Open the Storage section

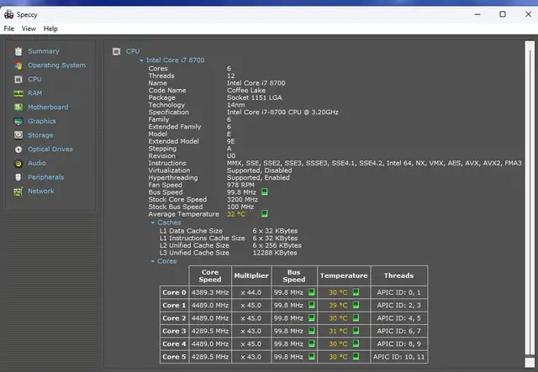tap(40, 135)
